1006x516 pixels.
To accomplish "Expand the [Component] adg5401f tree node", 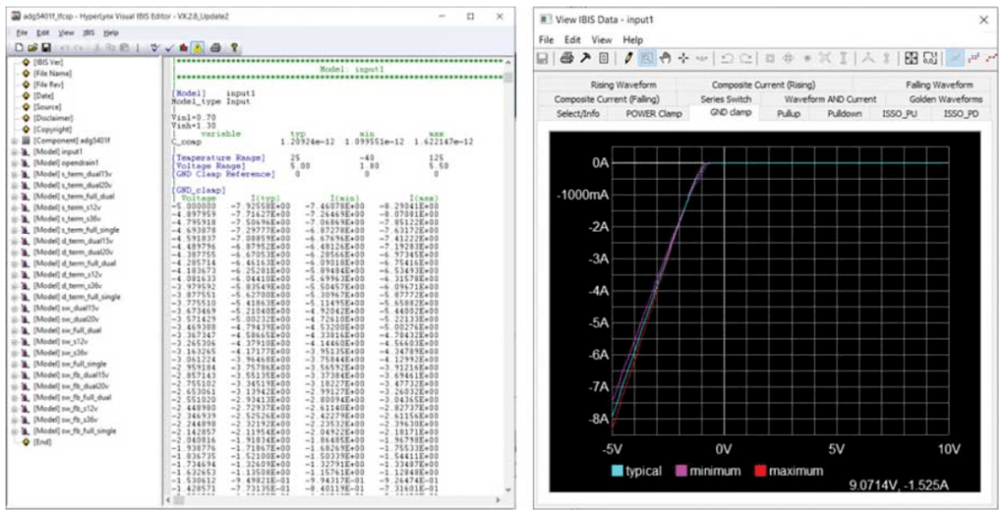I will point(14,141).
